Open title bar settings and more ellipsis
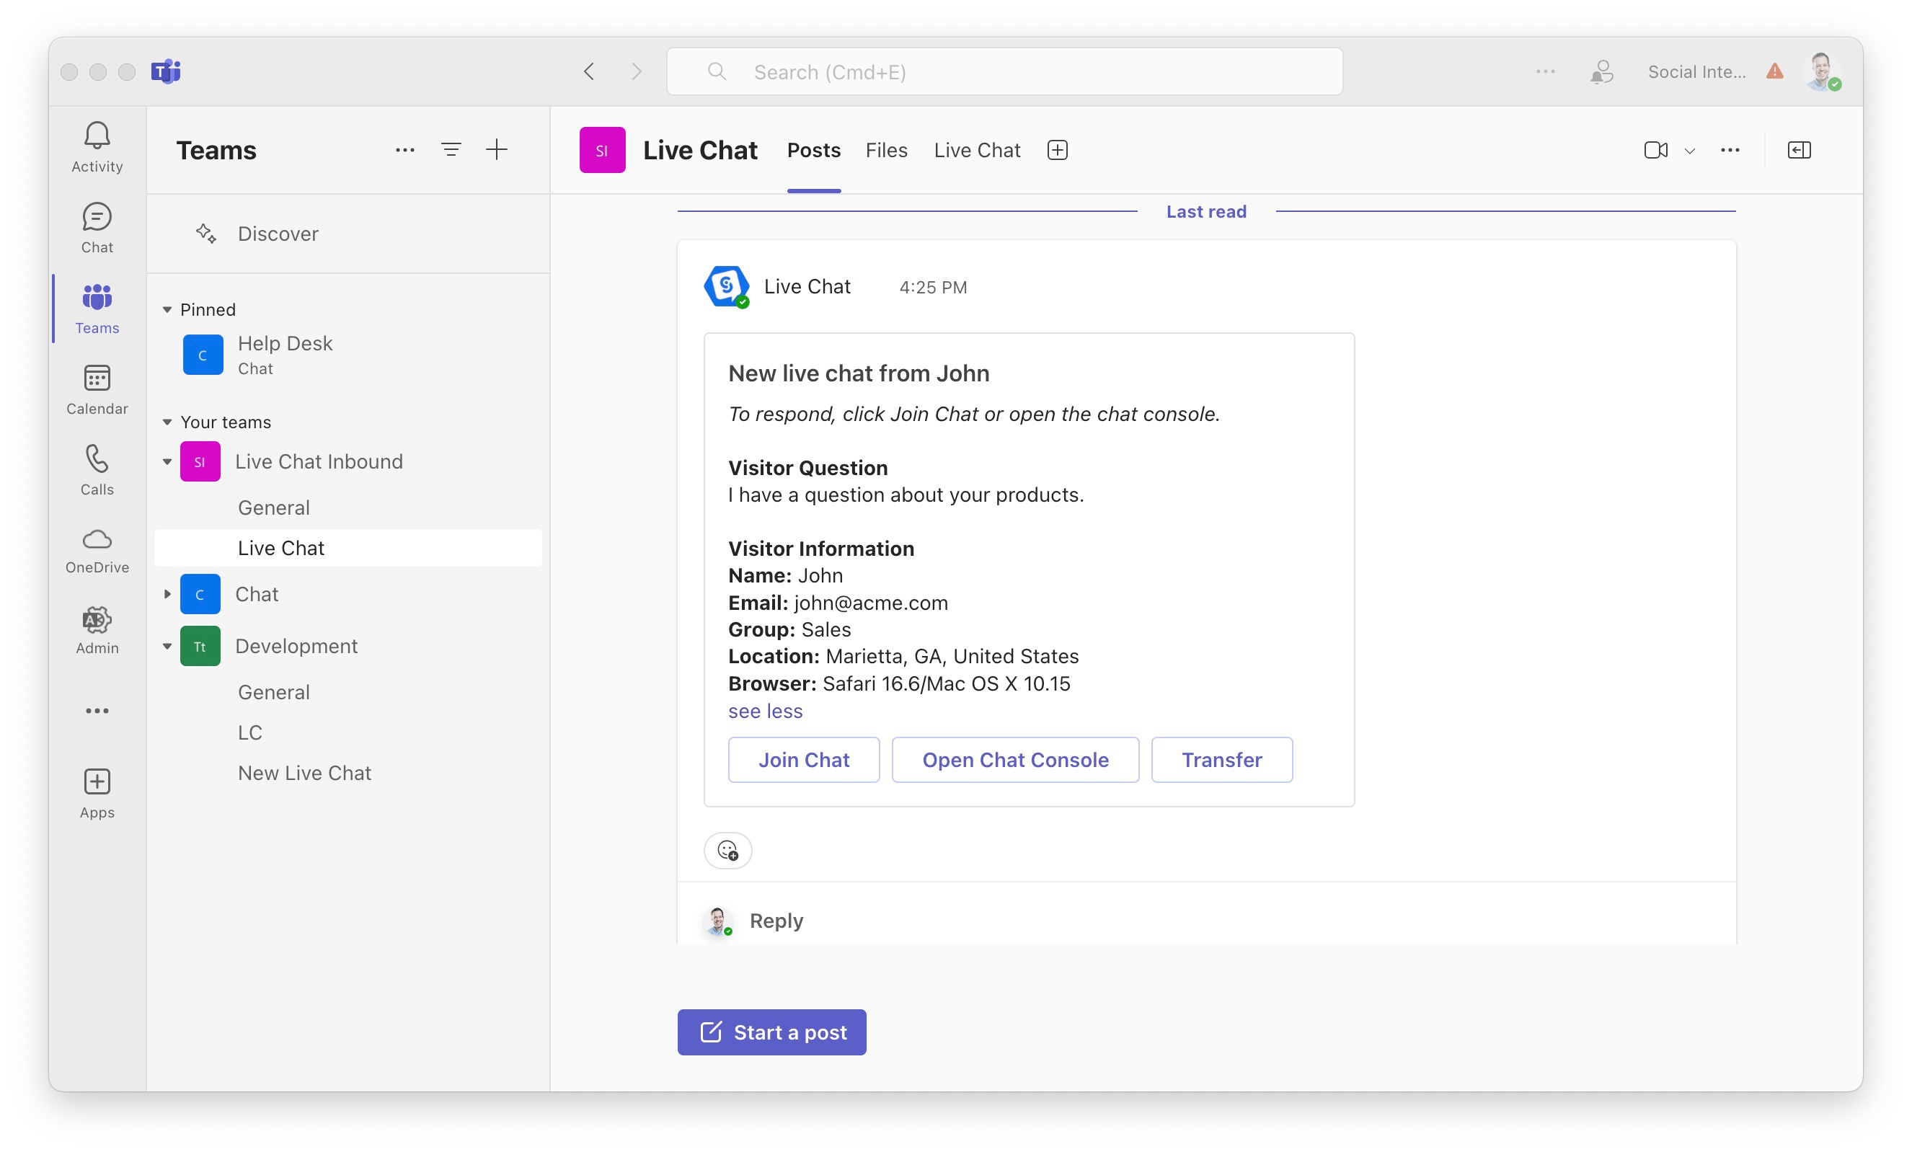The height and width of the screenshot is (1152, 1912). [1546, 71]
